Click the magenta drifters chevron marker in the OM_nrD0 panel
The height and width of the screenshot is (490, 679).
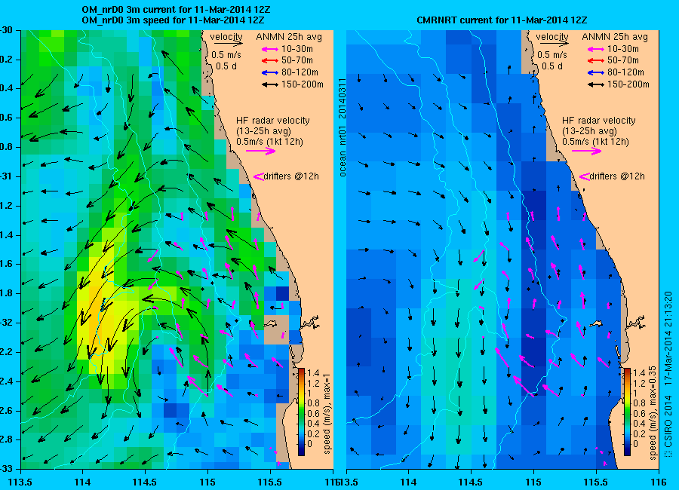coord(259,176)
